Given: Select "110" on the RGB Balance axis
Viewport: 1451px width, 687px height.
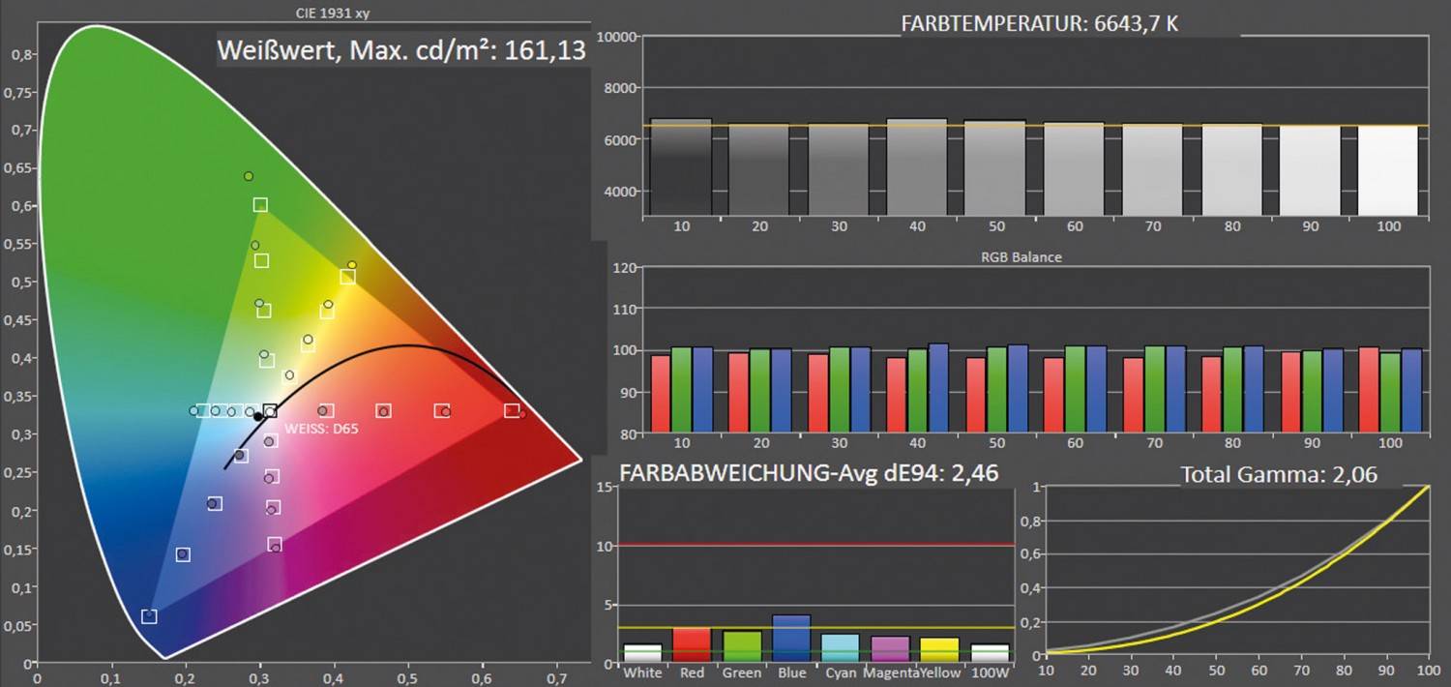Looking at the screenshot, I should [x=625, y=310].
